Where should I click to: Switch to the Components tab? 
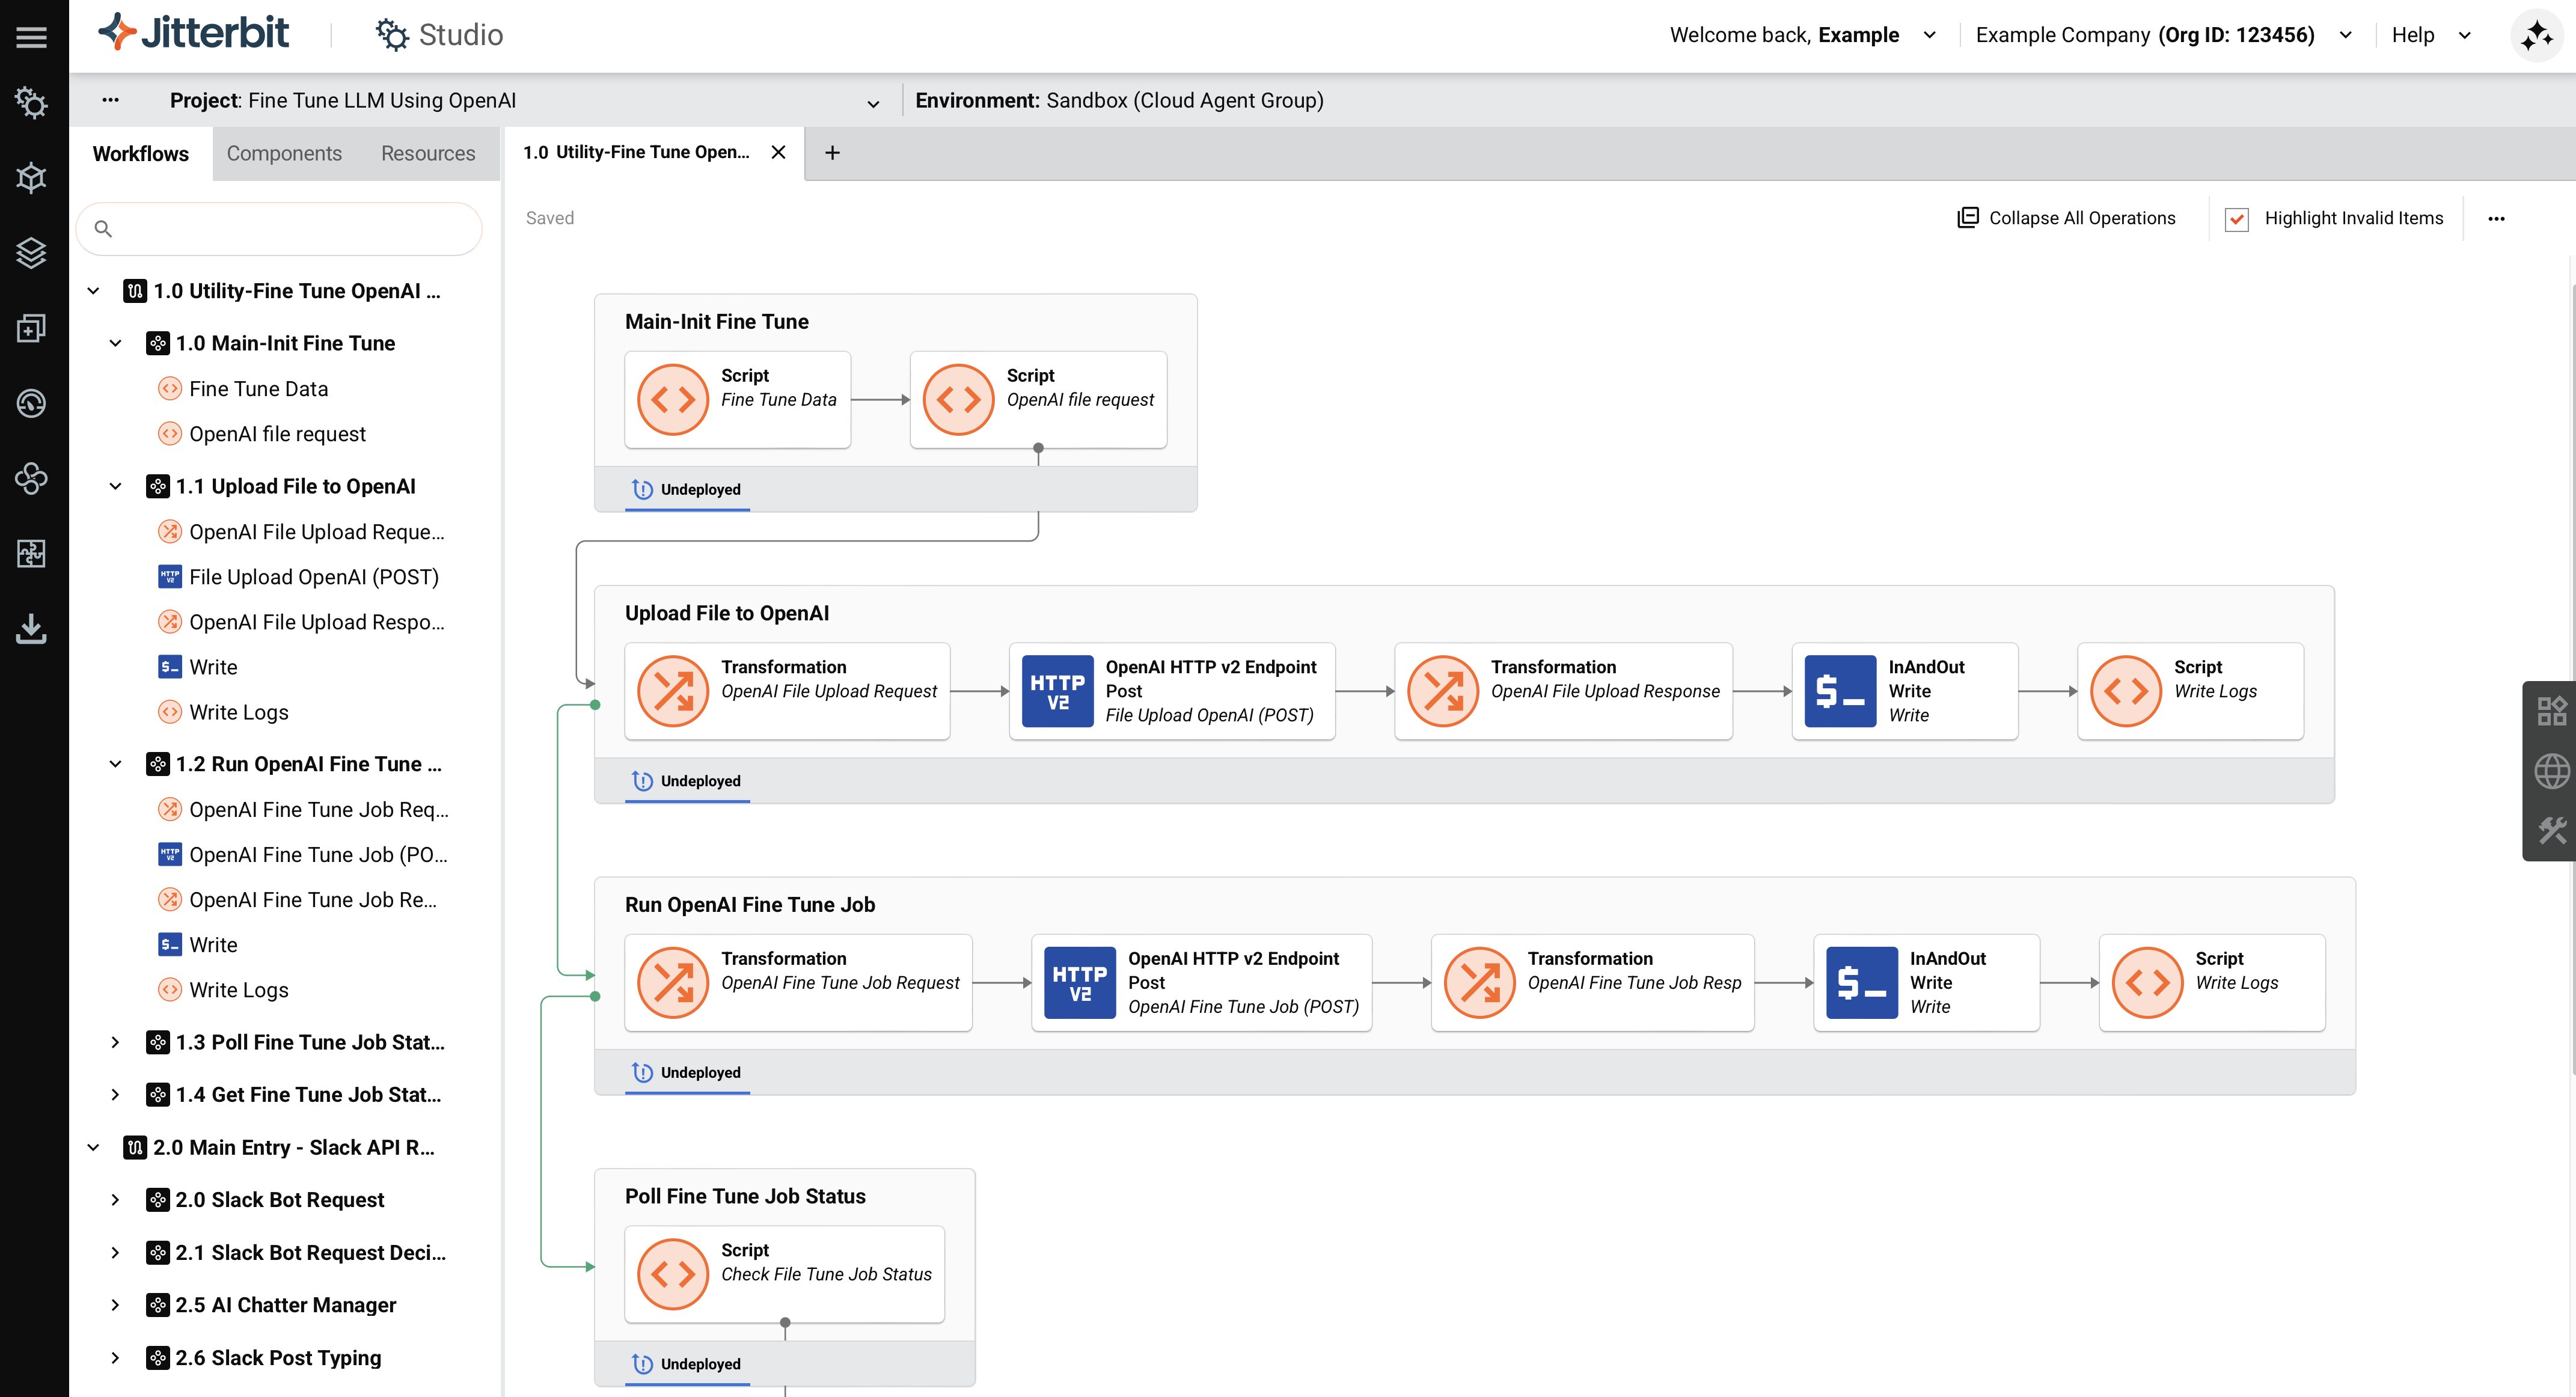click(x=284, y=153)
